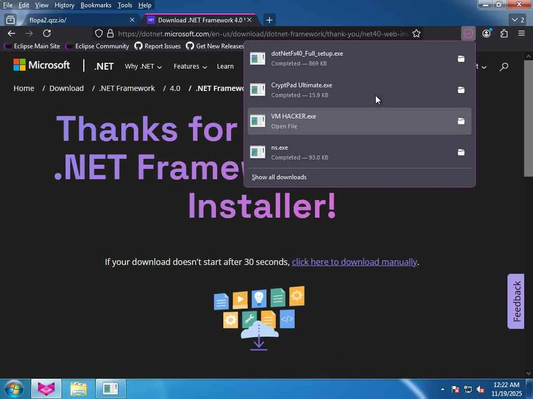Screen dimensions: 533x399
Task: Open the site search magnifier icon
Action: (504, 66)
